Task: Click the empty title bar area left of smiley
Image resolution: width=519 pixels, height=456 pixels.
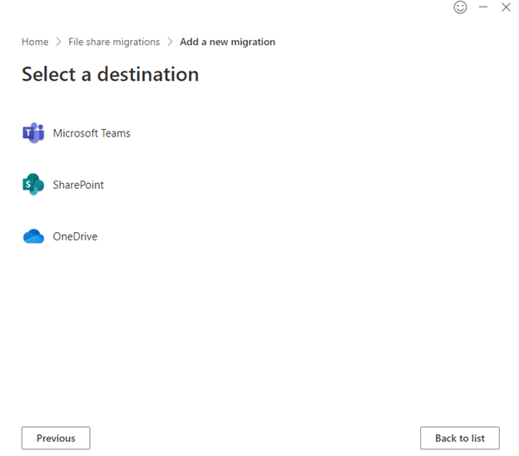Action: coord(250,7)
